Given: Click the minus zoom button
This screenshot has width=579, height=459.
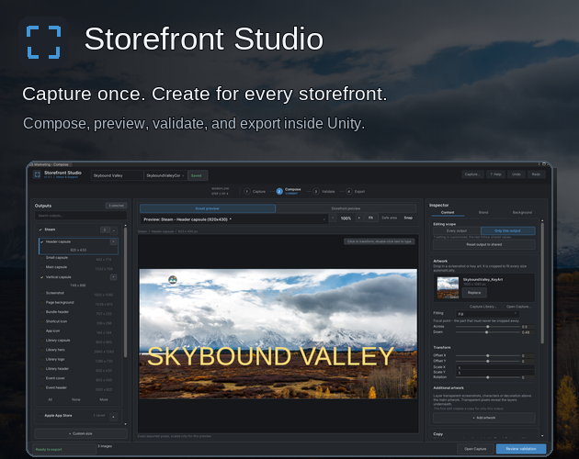Looking at the screenshot, I should point(333,218).
